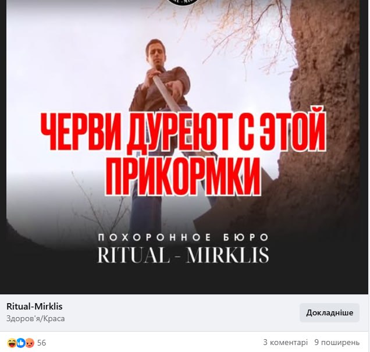Click the Здоров'я/Краса category label
This screenshot has height=352, width=370.
[x=35, y=318]
